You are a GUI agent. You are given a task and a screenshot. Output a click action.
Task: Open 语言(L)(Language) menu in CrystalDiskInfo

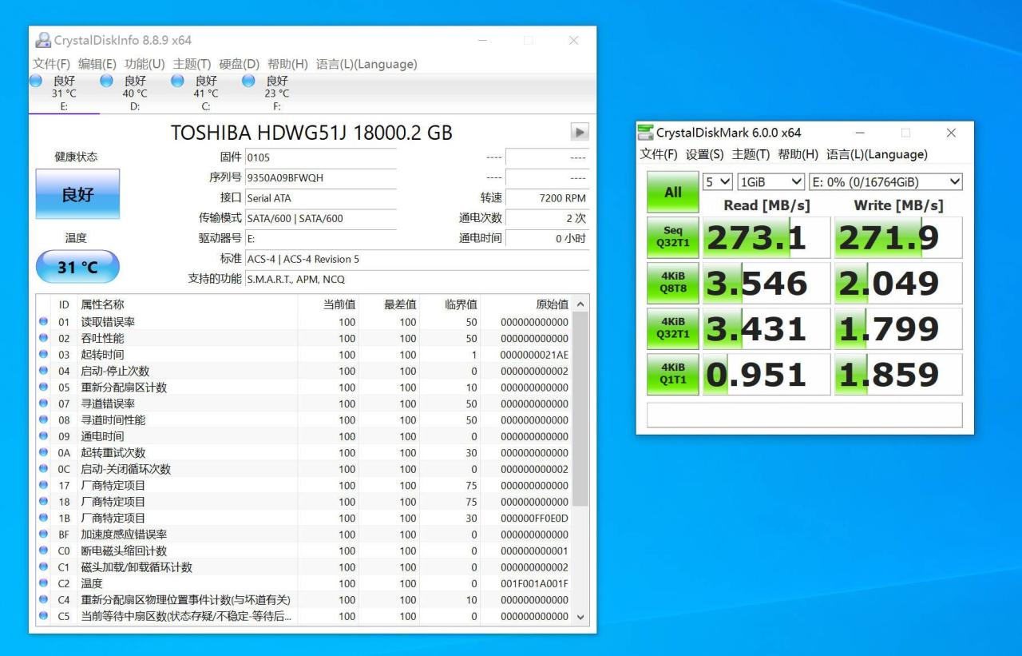[366, 64]
